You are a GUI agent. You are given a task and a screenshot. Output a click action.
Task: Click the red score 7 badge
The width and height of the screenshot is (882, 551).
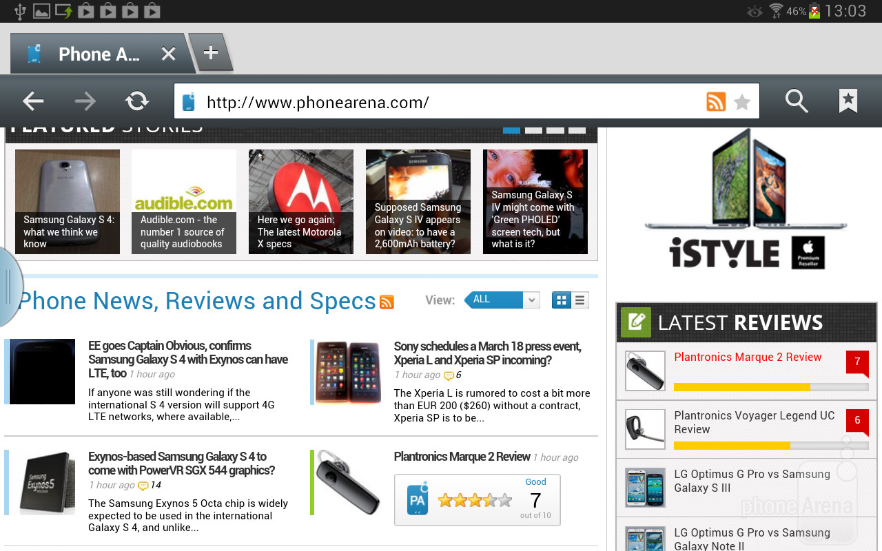(x=857, y=362)
